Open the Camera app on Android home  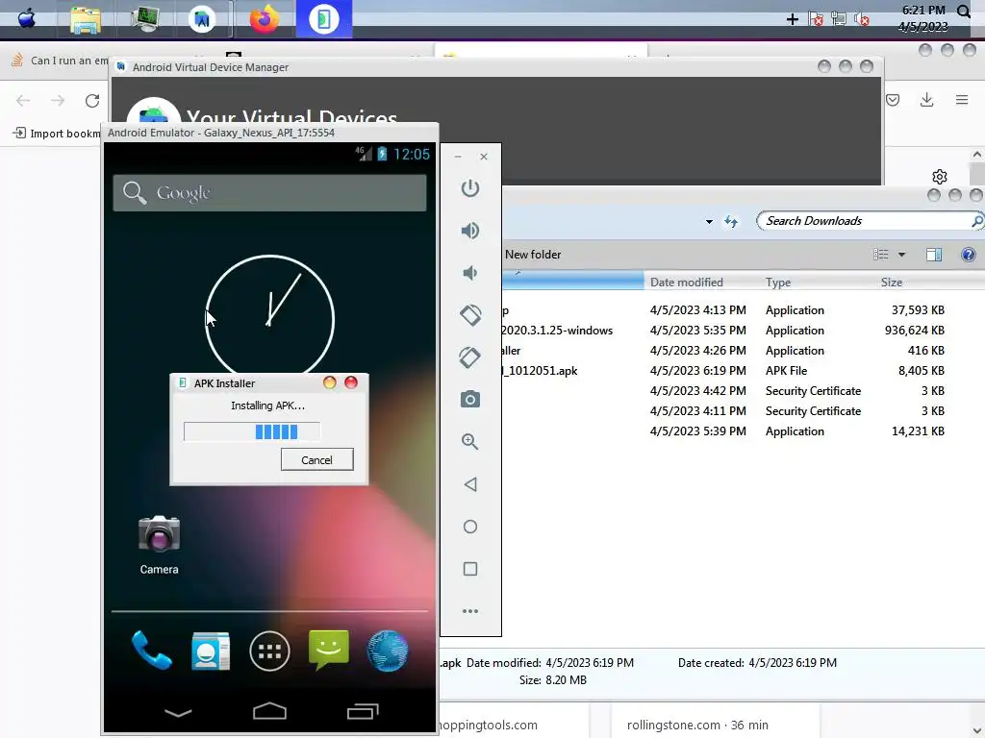(159, 545)
